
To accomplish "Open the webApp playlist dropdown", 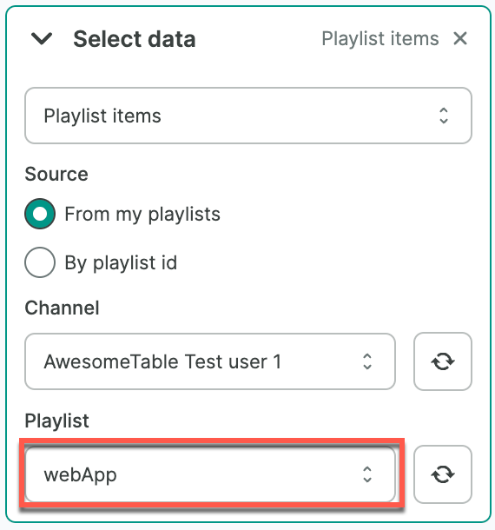I will (210, 474).
